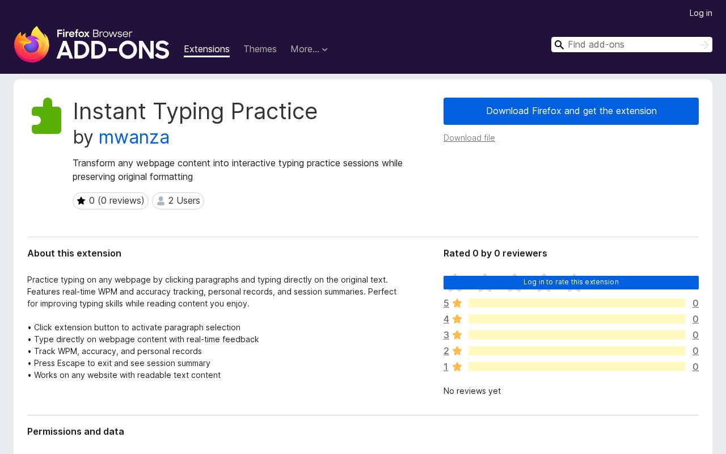Click the five-star rating bar
Image resolution: width=726 pixels, height=454 pixels.
coord(577,303)
